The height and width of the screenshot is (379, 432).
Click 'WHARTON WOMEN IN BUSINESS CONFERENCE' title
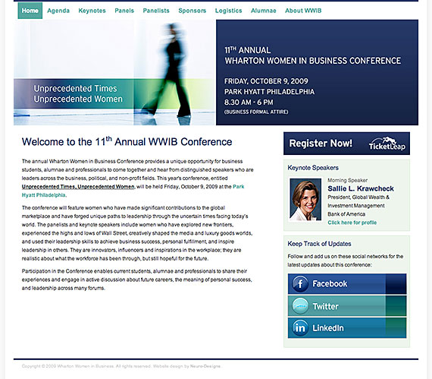click(313, 61)
